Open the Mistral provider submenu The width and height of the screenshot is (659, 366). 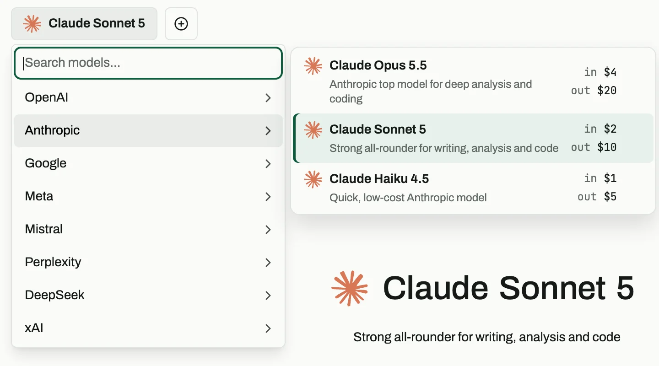tap(148, 229)
